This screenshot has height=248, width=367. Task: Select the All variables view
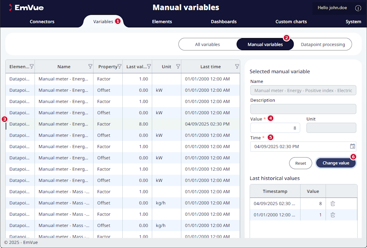tap(207, 44)
